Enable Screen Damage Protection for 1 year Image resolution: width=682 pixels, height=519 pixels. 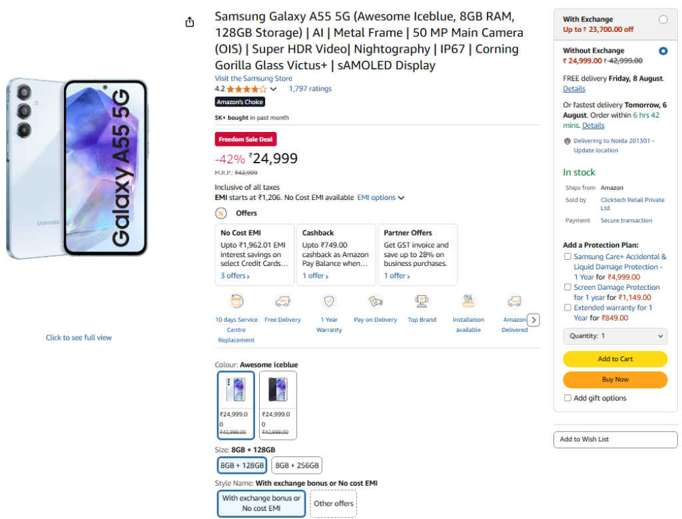click(x=567, y=287)
